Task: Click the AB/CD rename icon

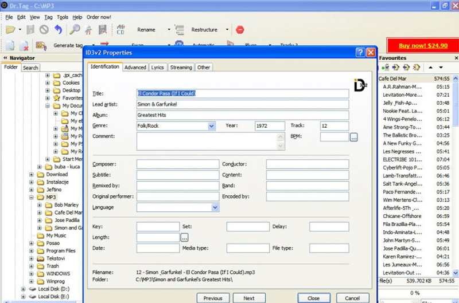Action: pos(120,30)
